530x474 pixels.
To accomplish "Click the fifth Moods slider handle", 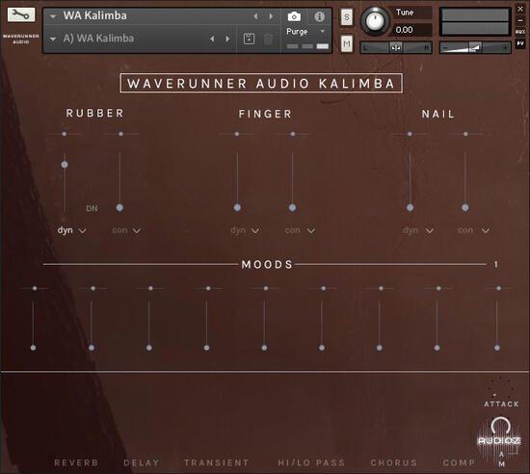I will click(264, 348).
